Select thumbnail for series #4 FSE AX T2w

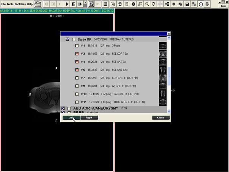[163, 62]
